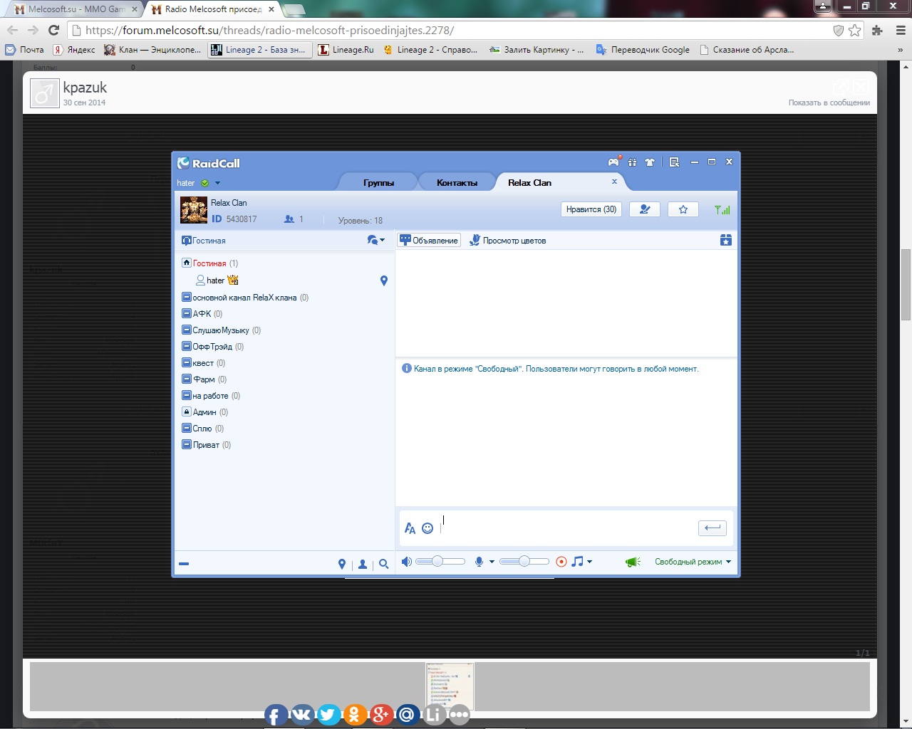This screenshot has width=912, height=729.
Task: Reload the page in Chrome
Action: point(53,30)
